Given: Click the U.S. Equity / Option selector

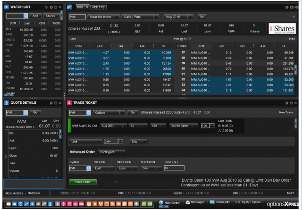Looking at the screenshot, I should (248, 202).
